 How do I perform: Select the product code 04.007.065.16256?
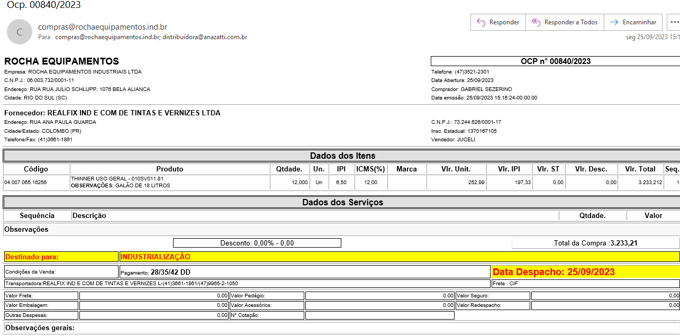pos(25,183)
